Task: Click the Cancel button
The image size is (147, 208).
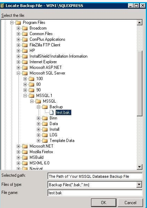Action: click(x=130, y=203)
